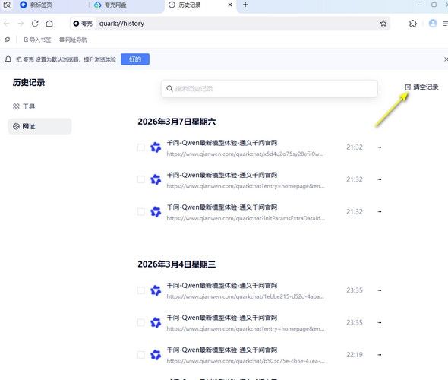Viewport: 448px width, 380px height.
Task: Click the 22:19 timestamp
Action: point(355,355)
